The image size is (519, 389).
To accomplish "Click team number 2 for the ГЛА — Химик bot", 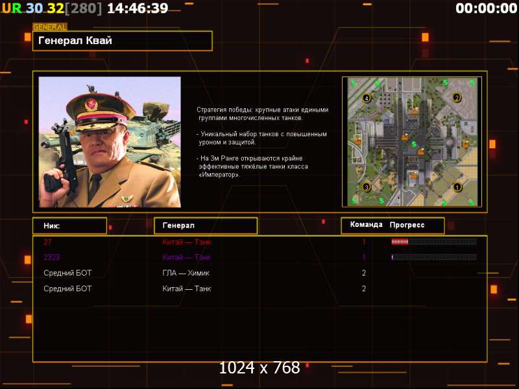I will pyautogui.click(x=364, y=273).
